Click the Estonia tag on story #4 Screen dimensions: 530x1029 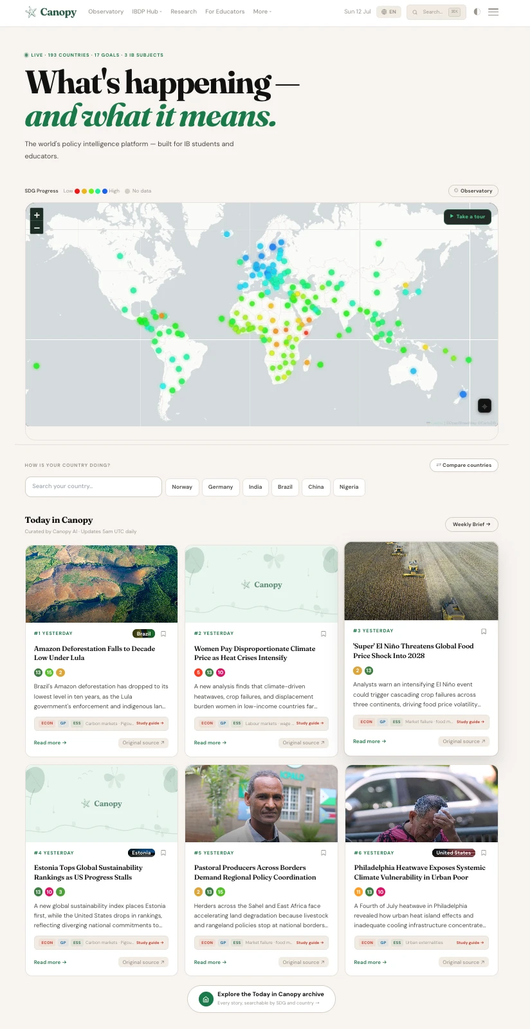[142, 853]
